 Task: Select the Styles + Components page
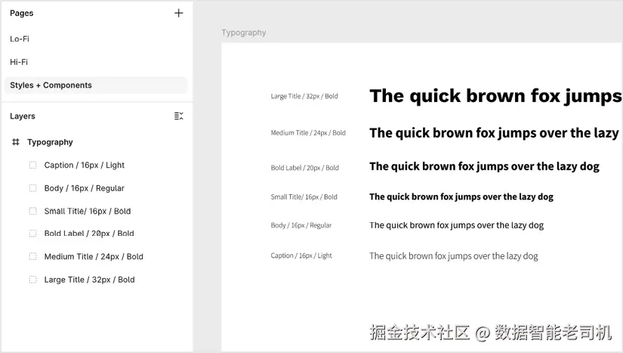click(x=96, y=85)
